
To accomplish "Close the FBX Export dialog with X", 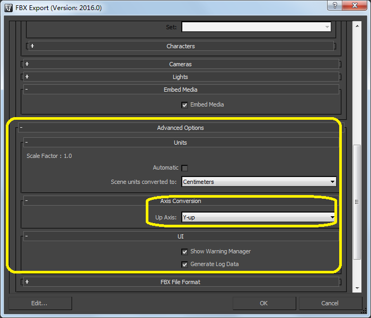I will (x=355, y=5).
